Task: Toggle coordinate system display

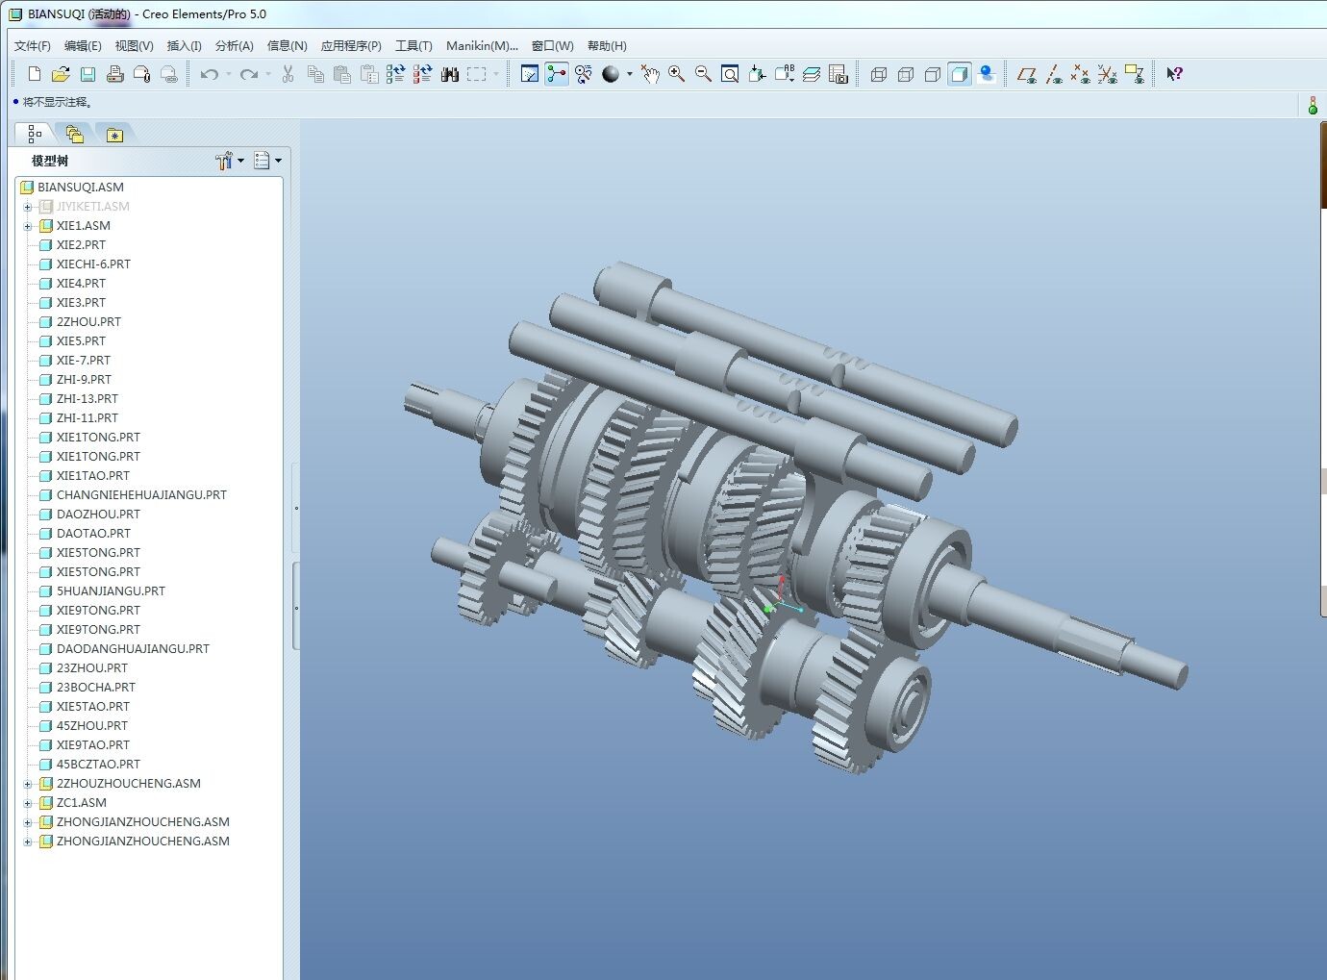Action: [1108, 74]
